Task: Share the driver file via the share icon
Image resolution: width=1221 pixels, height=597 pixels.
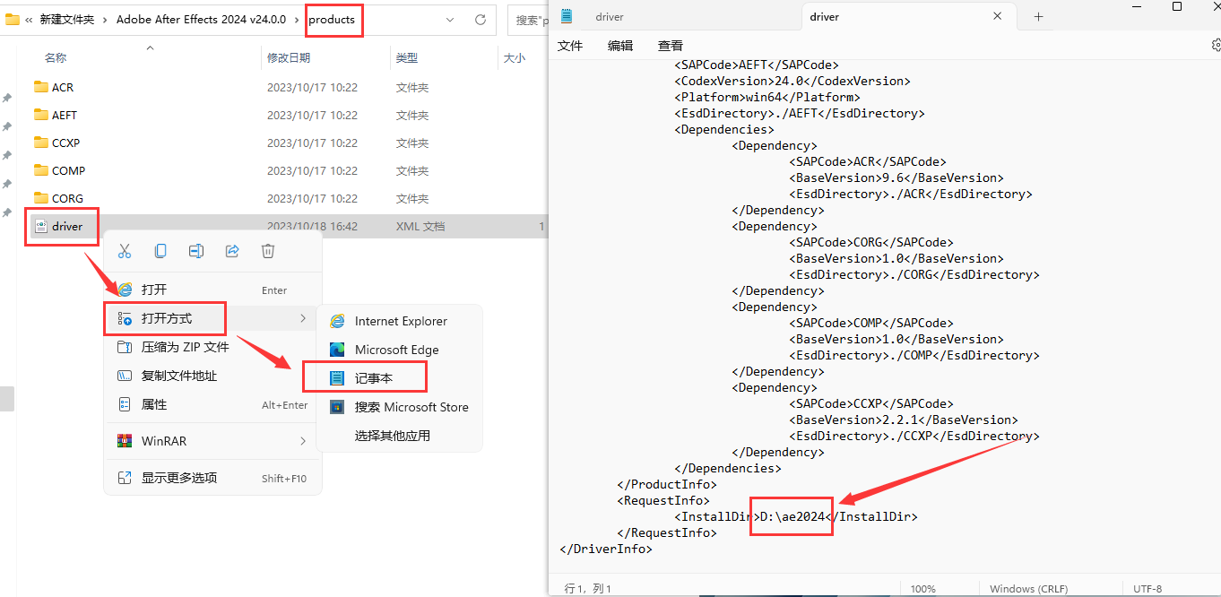Action: 232,251
